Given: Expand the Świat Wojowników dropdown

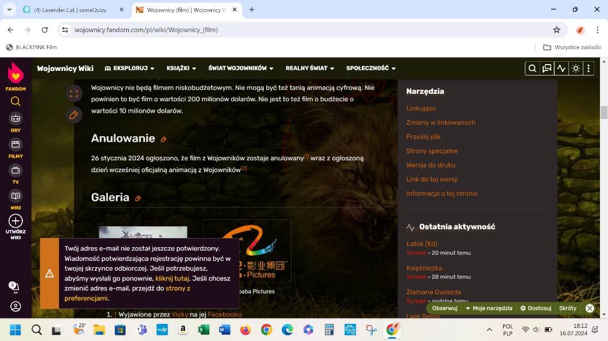Looking at the screenshot, I should [241, 69].
